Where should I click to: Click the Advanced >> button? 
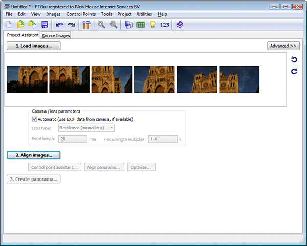[x=283, y=46]
